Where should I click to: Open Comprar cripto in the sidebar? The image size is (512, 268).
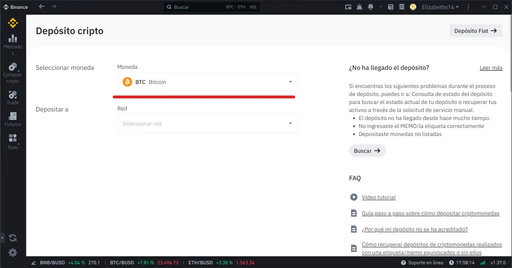coord(13,73)
